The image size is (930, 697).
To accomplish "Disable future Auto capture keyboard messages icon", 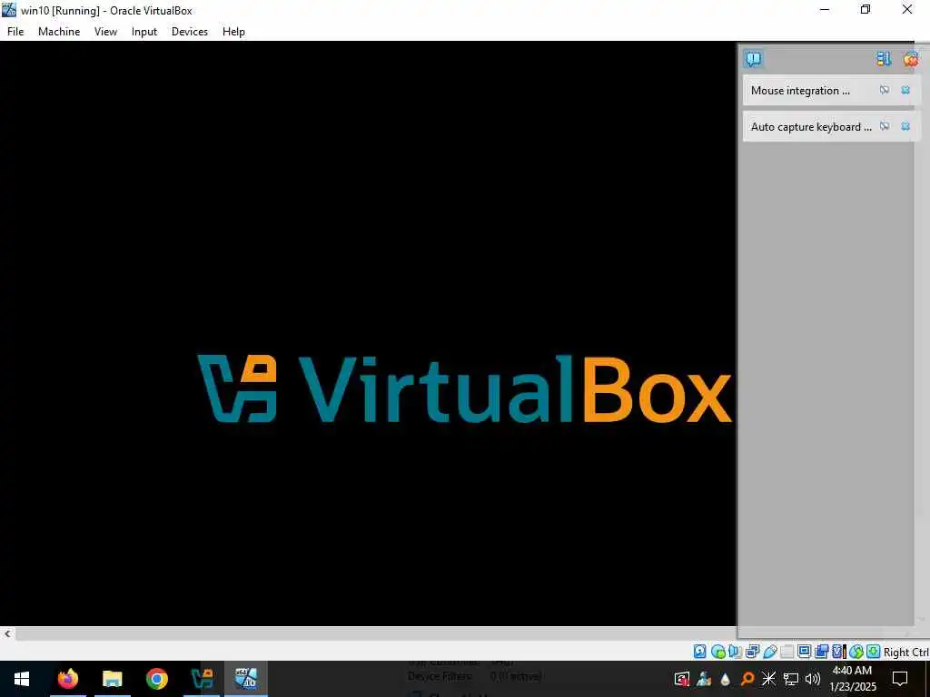I will (885, 126).
